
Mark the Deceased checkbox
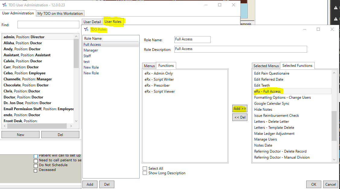(36, 170)
